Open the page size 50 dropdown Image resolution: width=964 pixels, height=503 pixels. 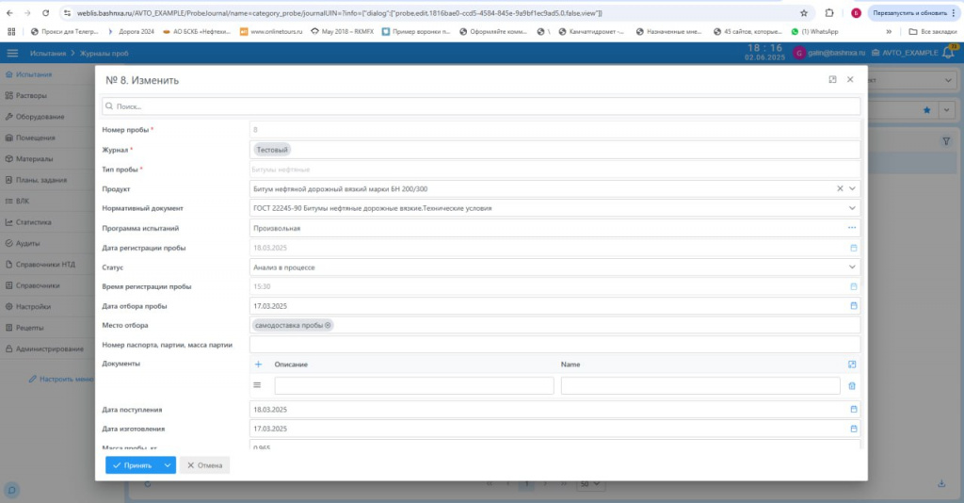tap(591, 484)
